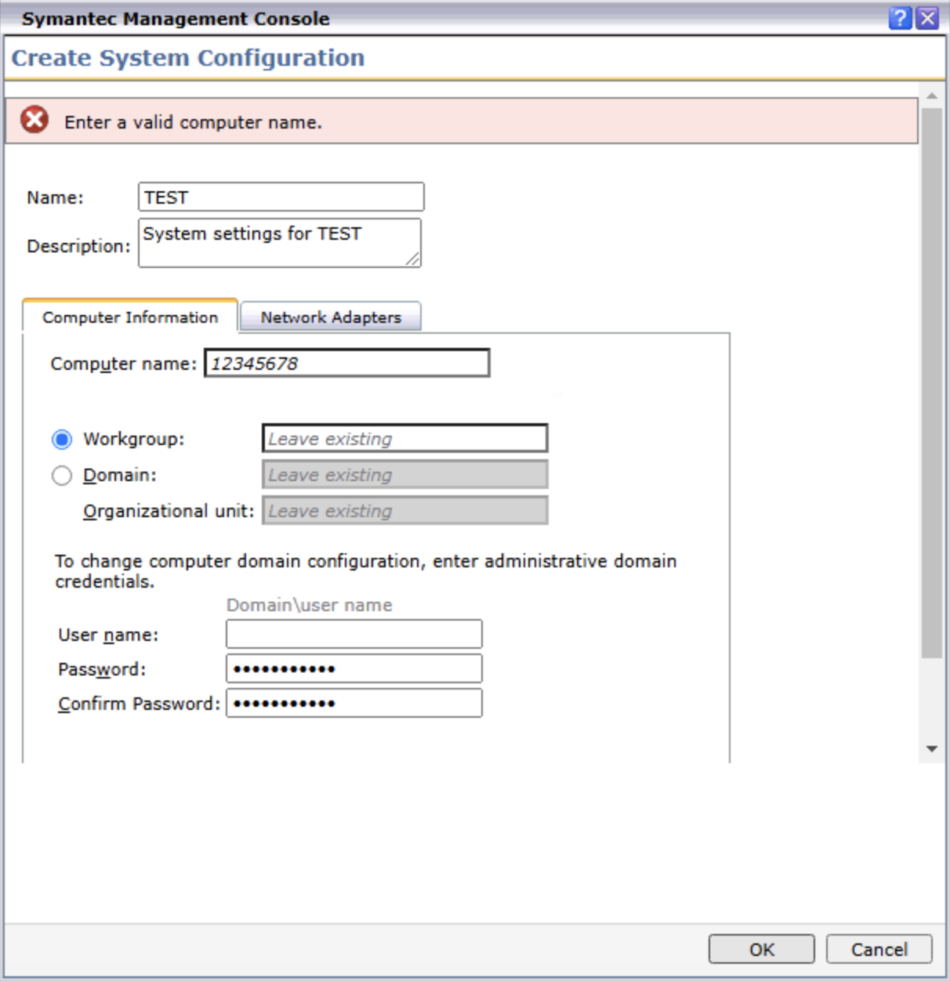Click the Password field

[354, 668]
